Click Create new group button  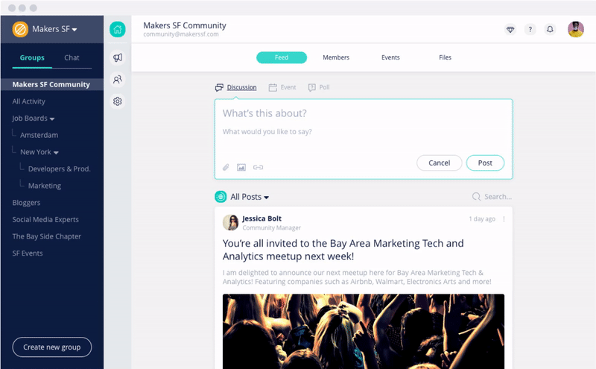(x=52, y=347)
